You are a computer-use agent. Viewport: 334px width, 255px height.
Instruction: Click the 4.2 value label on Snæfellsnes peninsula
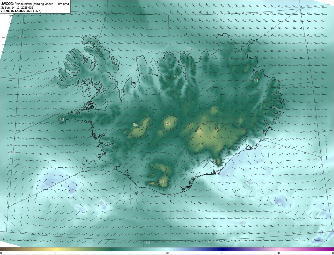[x=62, y=120]
